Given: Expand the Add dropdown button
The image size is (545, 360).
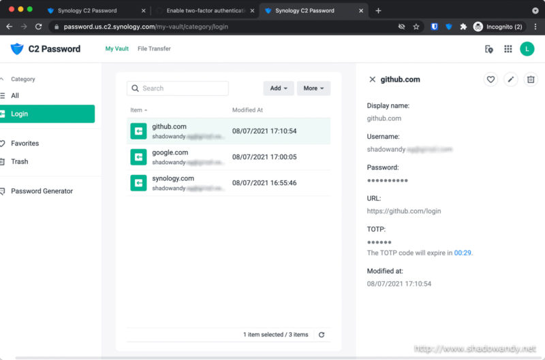Looking at the screenshot, I should point(278,88).
